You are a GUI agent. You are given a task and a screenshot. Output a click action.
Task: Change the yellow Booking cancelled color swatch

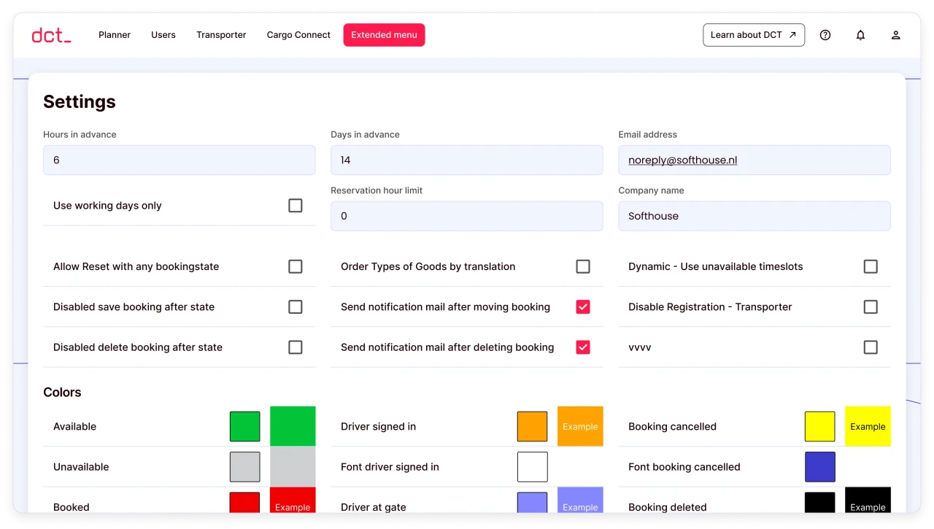click(x=819, y=427)
